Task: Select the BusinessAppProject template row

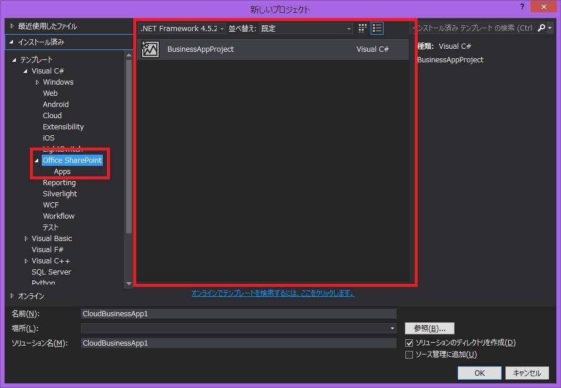Action: point(273,49)
